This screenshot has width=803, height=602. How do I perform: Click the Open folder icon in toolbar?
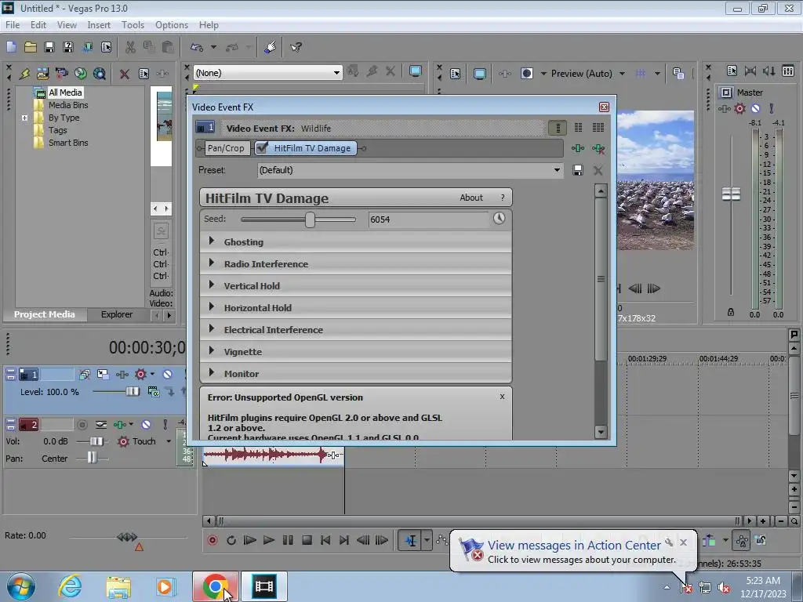click(x=31, y=47)
